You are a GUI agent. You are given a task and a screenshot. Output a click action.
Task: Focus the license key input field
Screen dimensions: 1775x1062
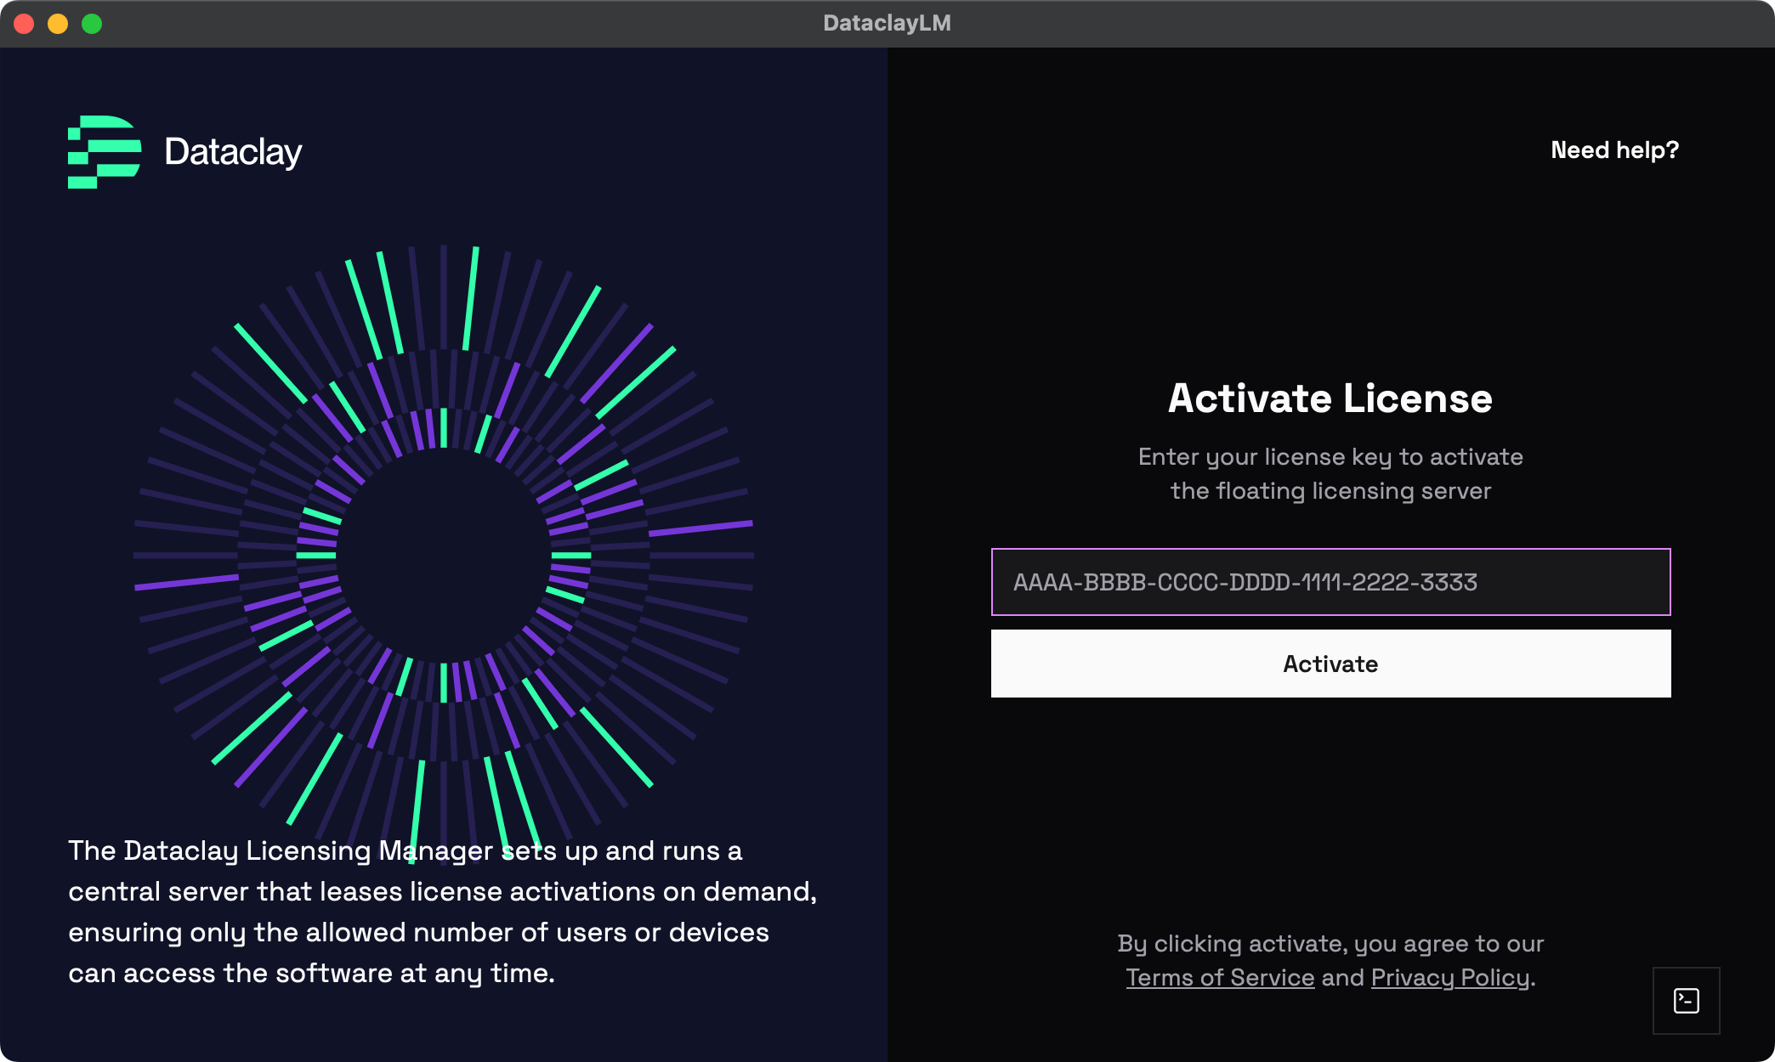tap(1330, 582)
